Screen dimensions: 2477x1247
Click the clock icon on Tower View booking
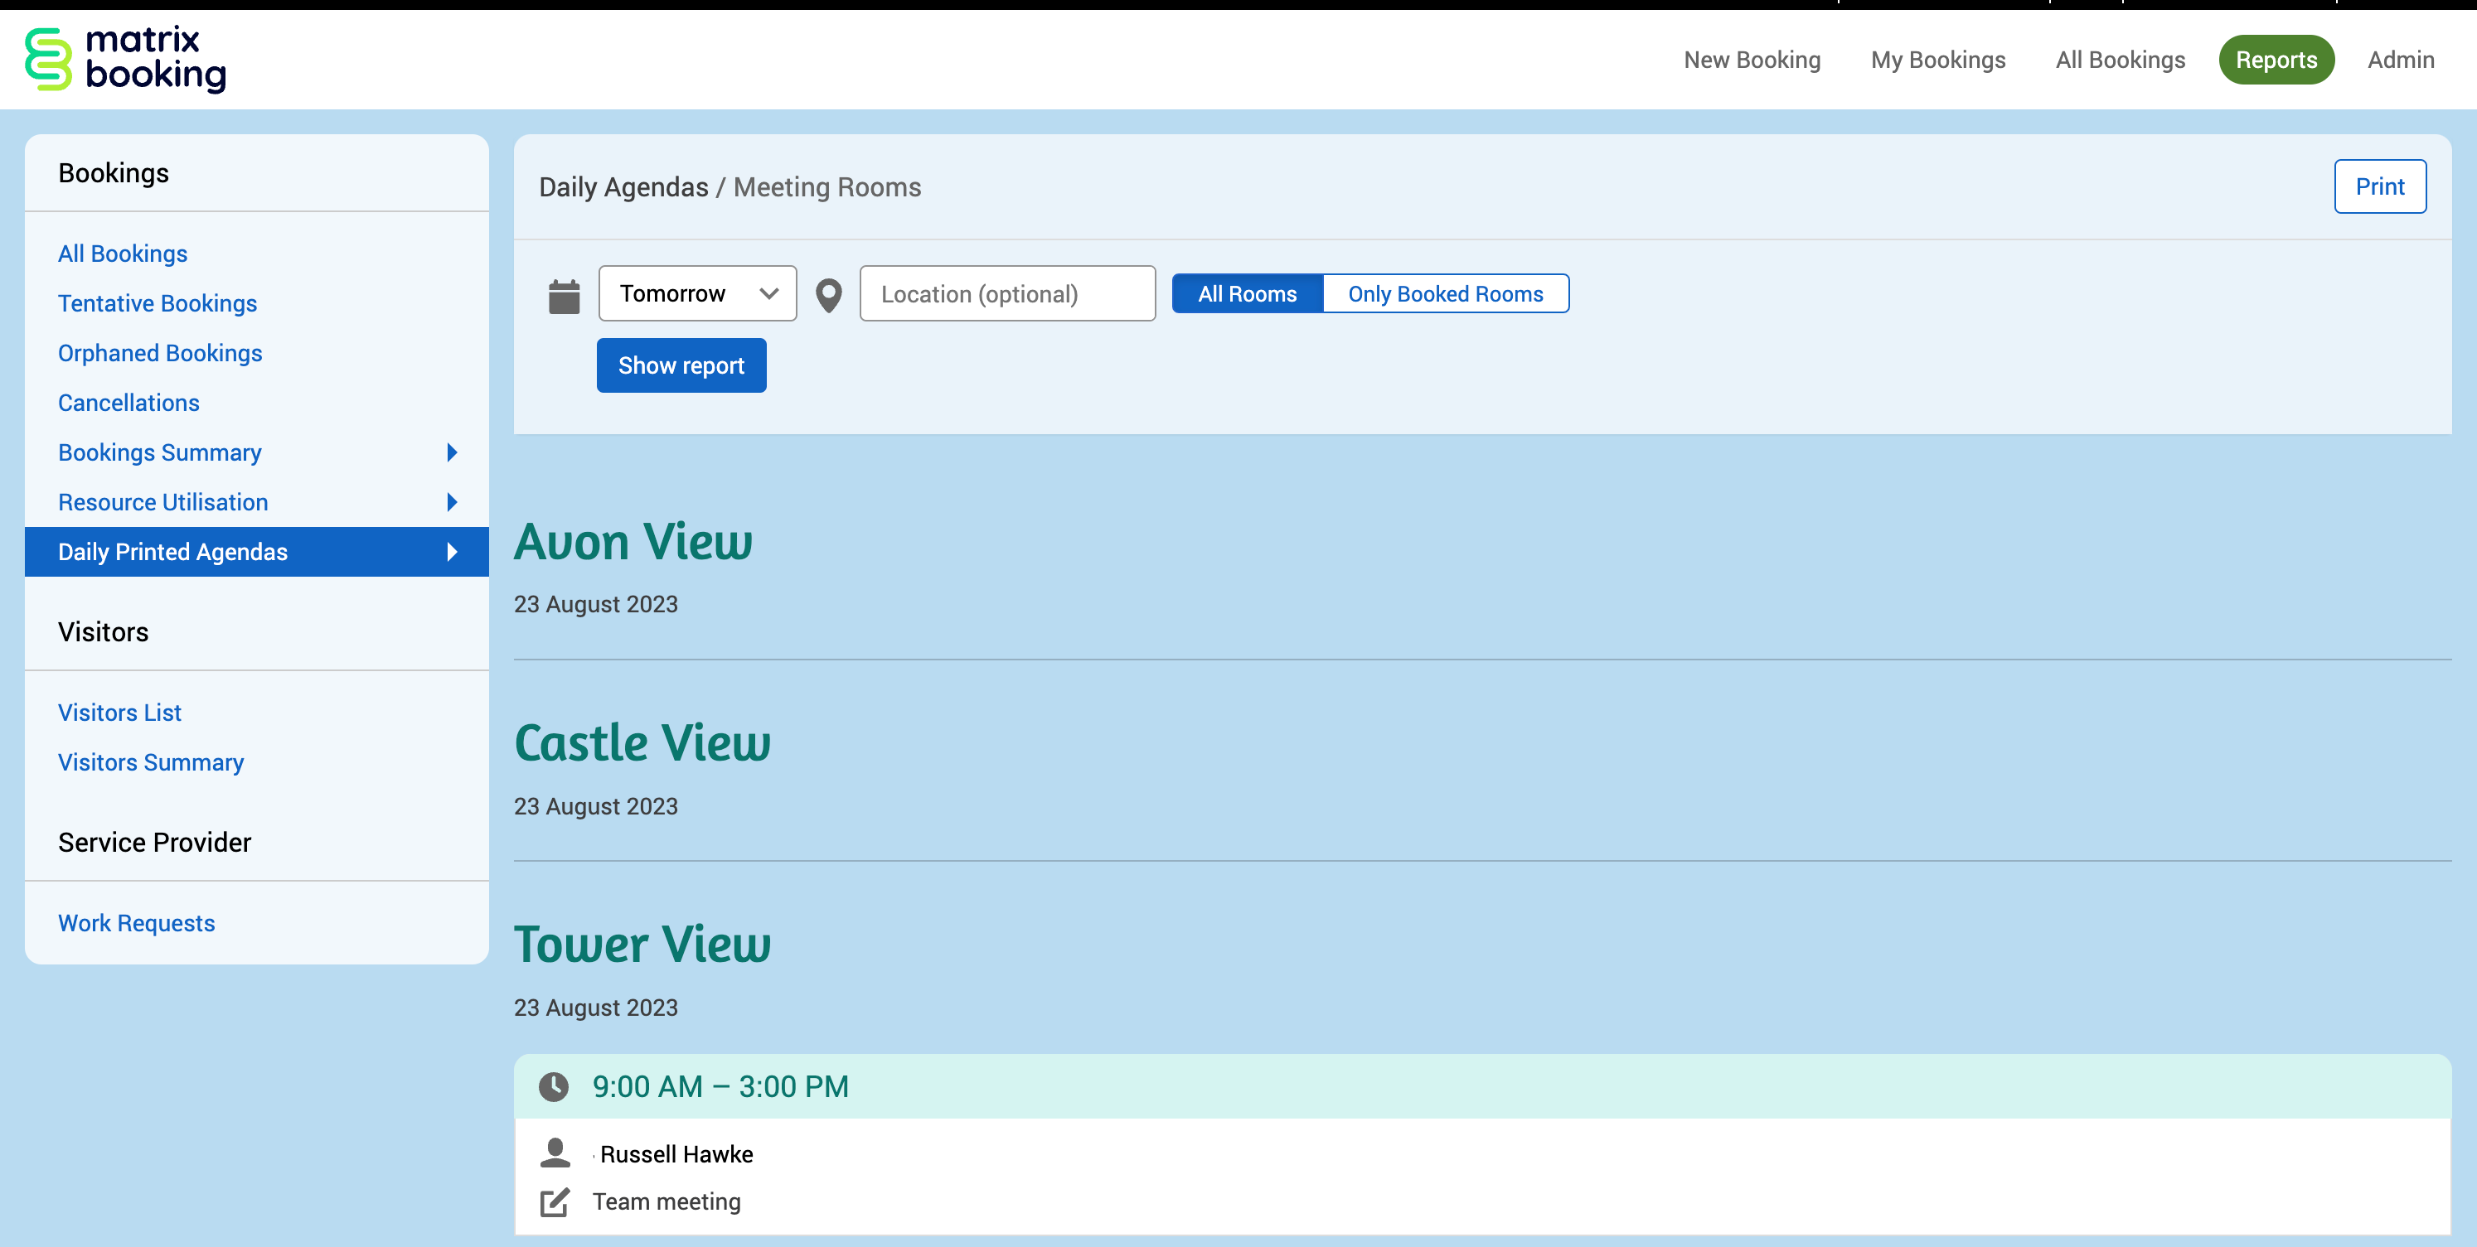click(x=553, y=1086)
